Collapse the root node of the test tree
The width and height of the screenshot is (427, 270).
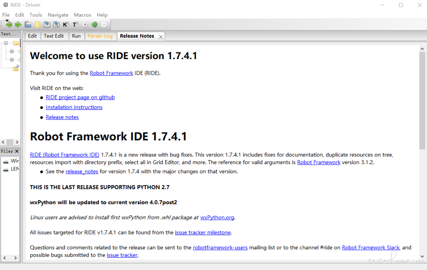click(x=6, y=43)
